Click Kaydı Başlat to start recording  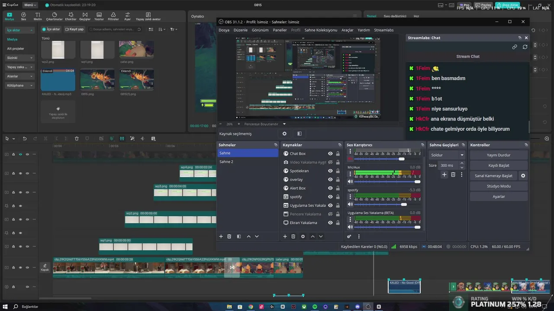click(x=499, y=165)
